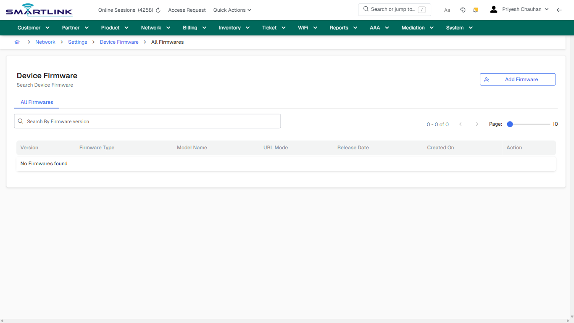
Task: Click the next-page chevron in pagination
Action: click(x=477, y=124)
